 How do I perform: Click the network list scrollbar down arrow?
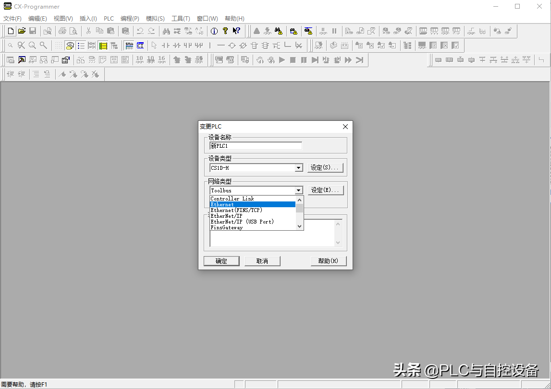pyautogui.click(x=300, y=226)
